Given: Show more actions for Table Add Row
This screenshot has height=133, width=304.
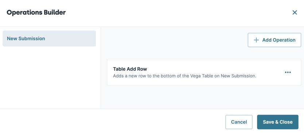Looking at the screenshot, I should pyautogui.click(x=288, y=72).
